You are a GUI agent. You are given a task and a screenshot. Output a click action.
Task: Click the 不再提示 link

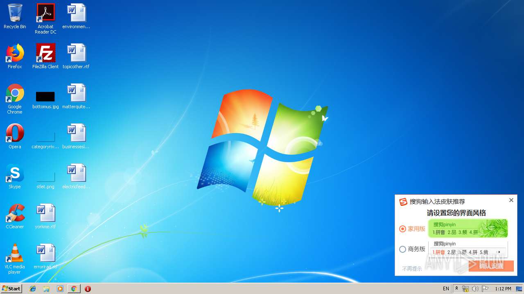coord(412,269)
